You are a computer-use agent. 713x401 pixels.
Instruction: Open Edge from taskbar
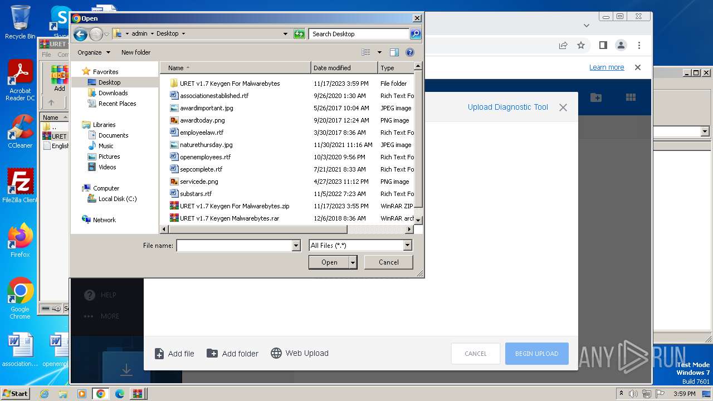[x=120, y=394]
